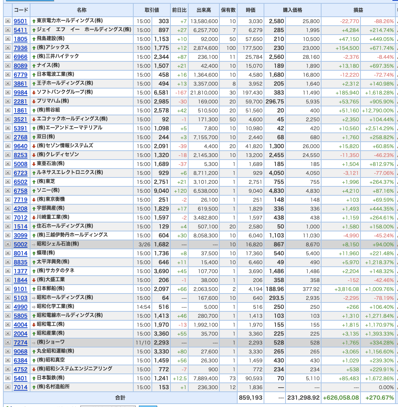Select the (株)名村造船所 name cell
398x407 pixels.
(82, 387)
